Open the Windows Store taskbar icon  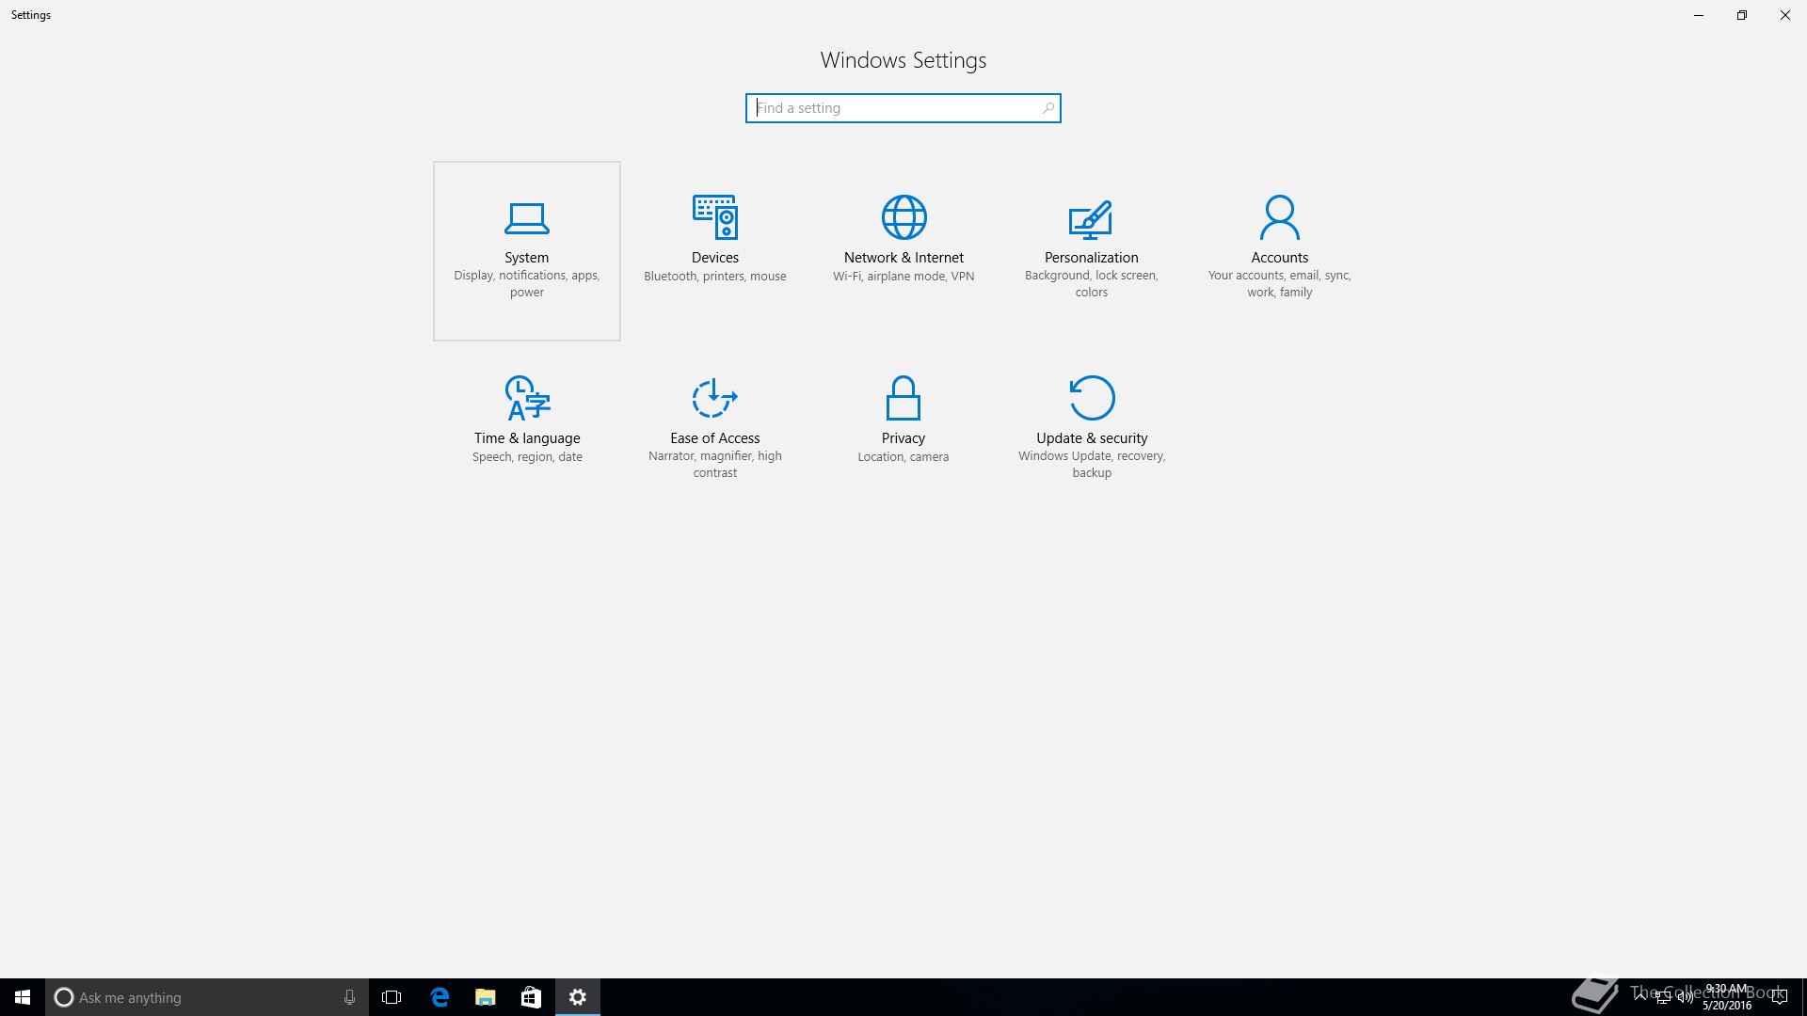(531, 997)
